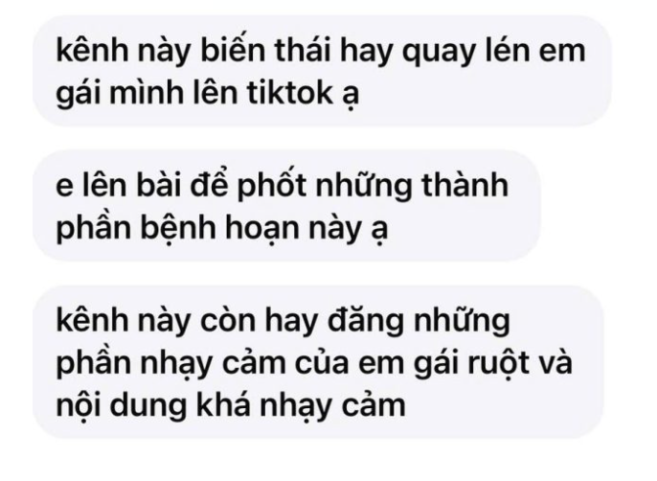Click the words 'thành' at the end of the second message's first line
This screenshot has width=657, height=481.
(x=465, y=185)
